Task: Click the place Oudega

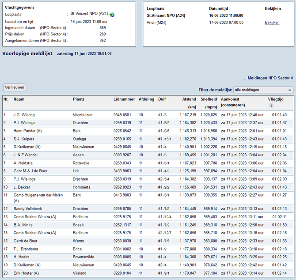Action: point(79,139)
